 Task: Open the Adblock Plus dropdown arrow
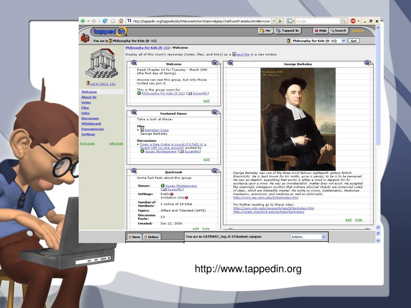(358, 21)
